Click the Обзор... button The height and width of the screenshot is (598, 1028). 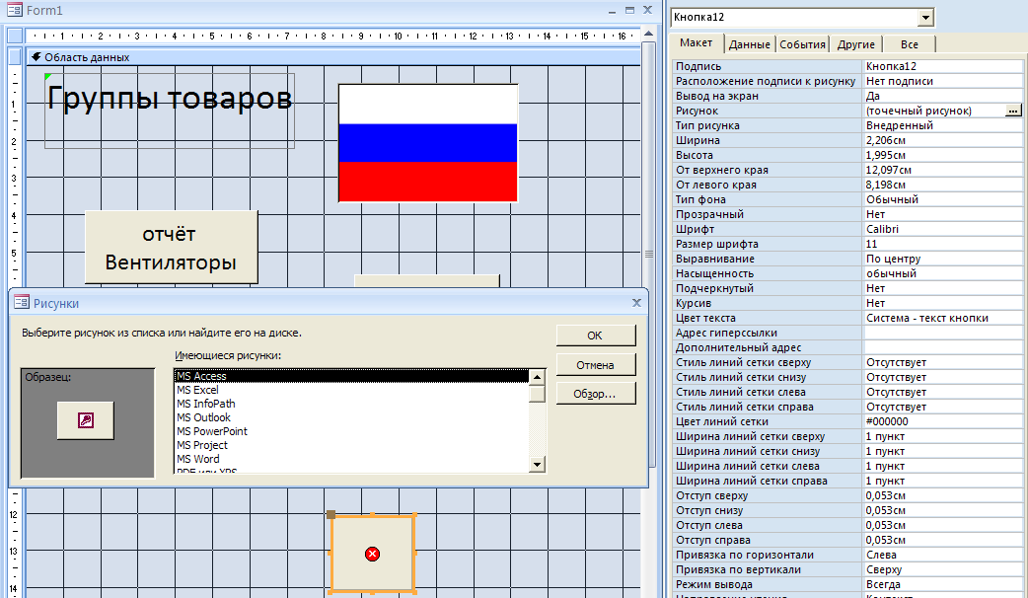pyautogui.click(x=595, y=394)
